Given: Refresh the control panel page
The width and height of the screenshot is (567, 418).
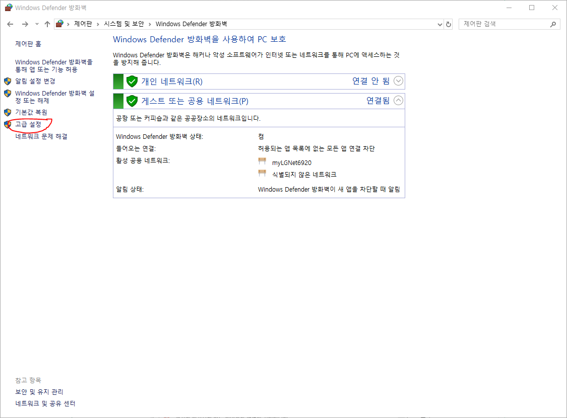Looking at the screenshot, I should 449,24.
